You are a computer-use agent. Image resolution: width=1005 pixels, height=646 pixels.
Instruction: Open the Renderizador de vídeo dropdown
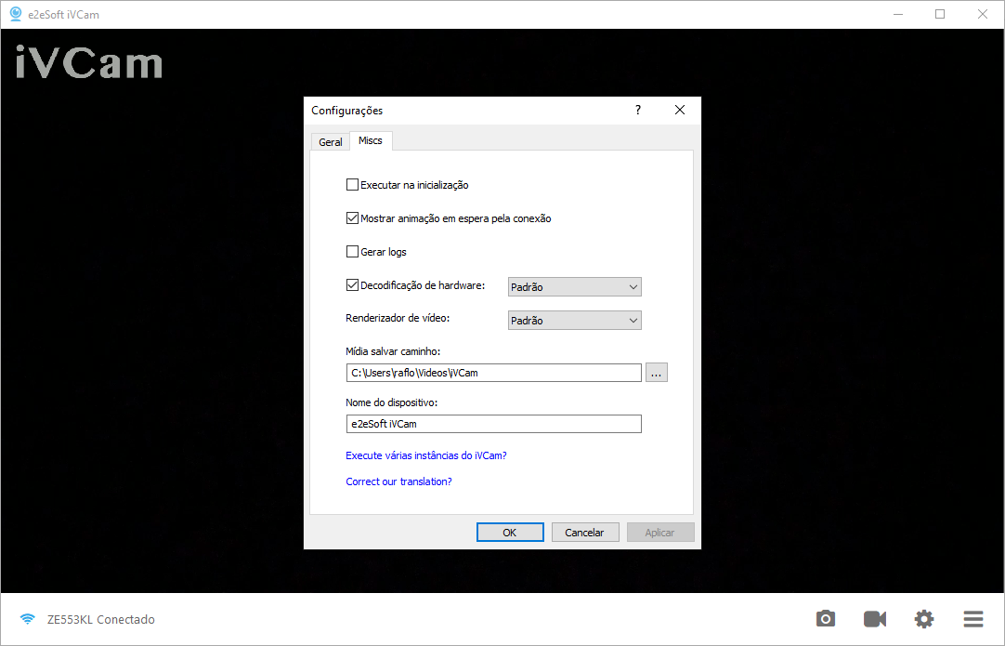(575, 321)
